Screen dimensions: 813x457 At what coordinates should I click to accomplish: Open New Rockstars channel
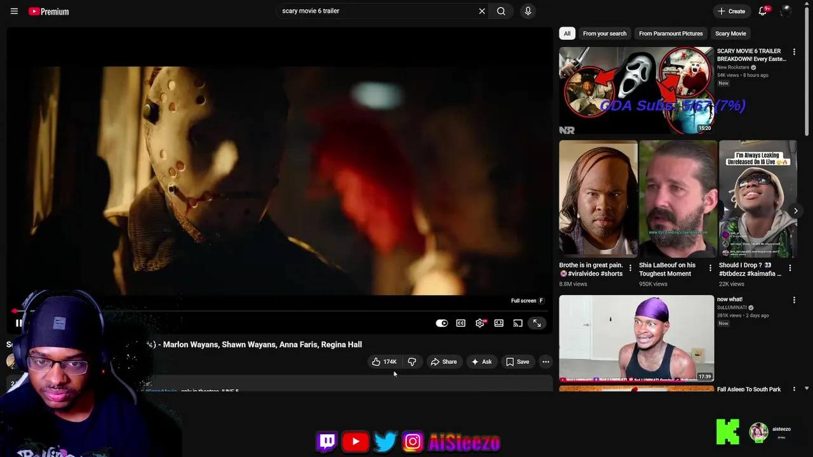click(733, 67)
